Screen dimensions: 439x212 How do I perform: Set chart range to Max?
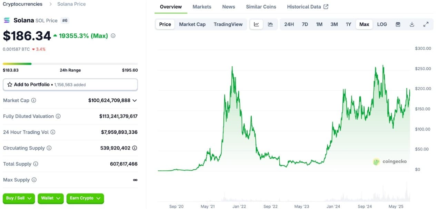tap(364, 24)
